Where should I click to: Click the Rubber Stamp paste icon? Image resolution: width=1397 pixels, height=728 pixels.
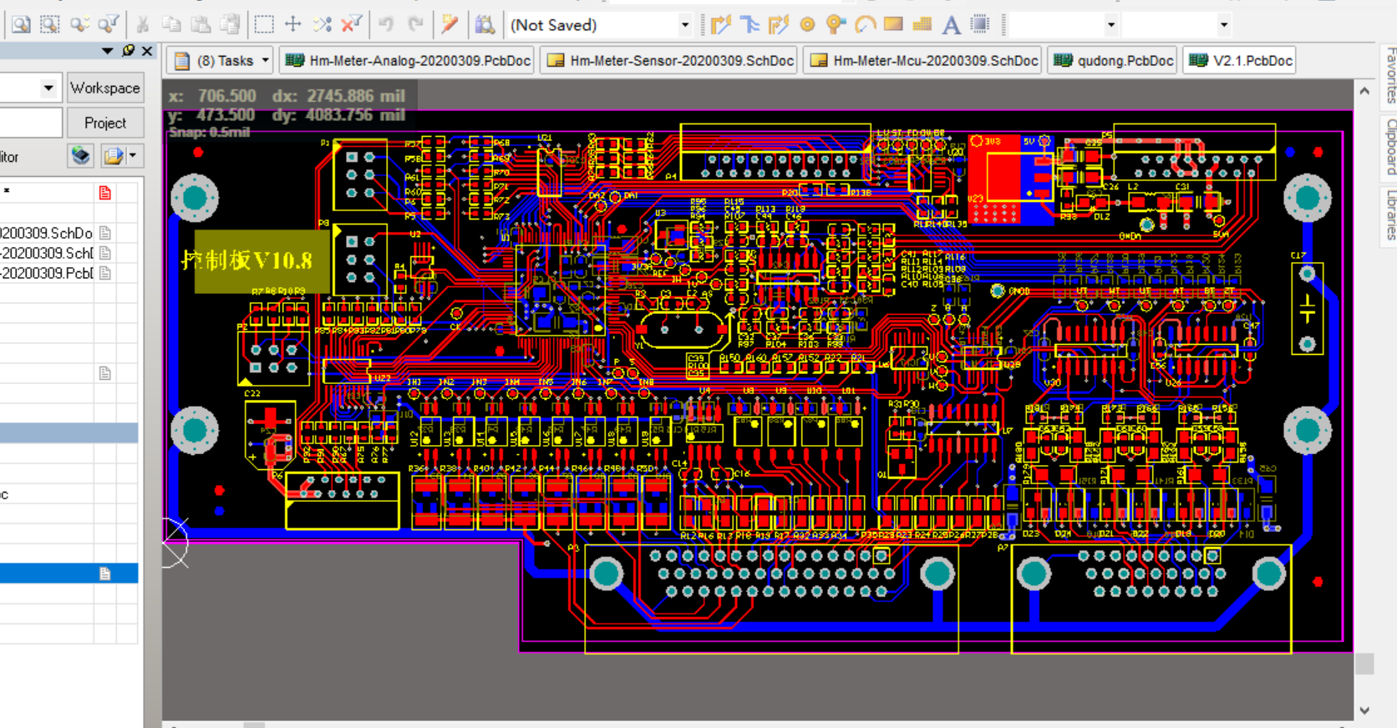click(230, 24)
